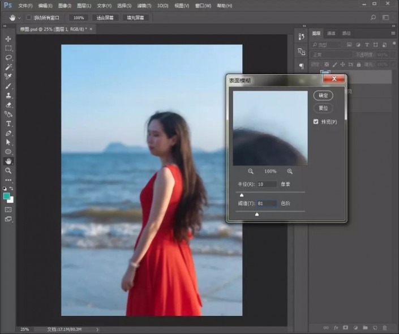399x334 pixels.
Task: Open the 3D material panel icon
Action: click(301, 52)
